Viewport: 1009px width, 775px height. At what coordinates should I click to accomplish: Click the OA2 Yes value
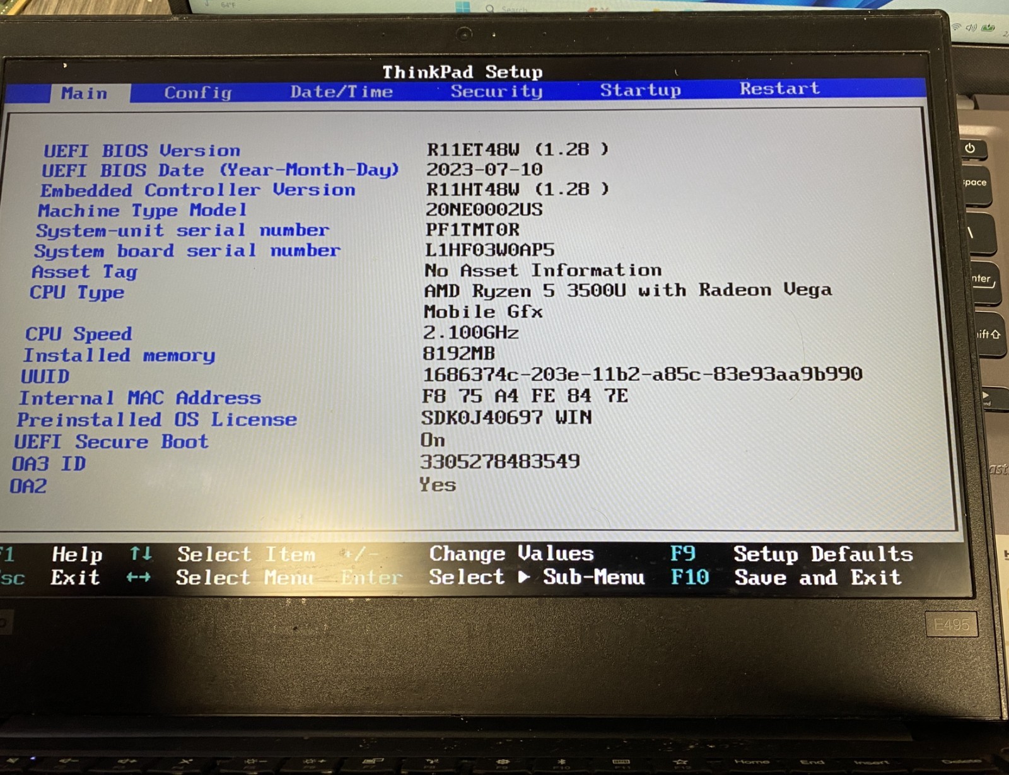pyautogui.click(x=438, y=485)
